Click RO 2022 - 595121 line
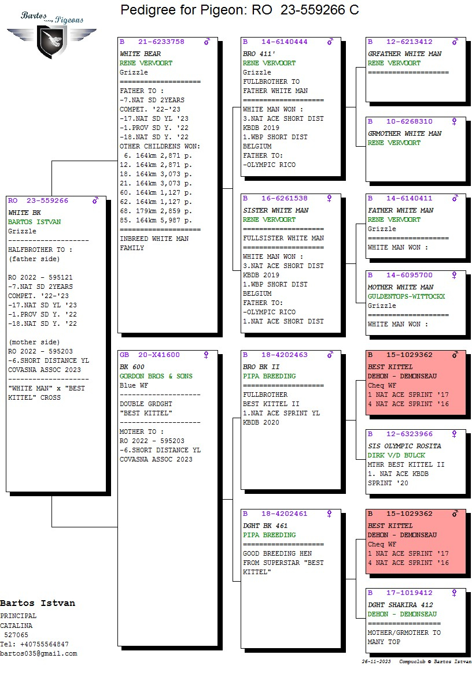The width and height of the screenshot is (472, 677). (40, 277)
